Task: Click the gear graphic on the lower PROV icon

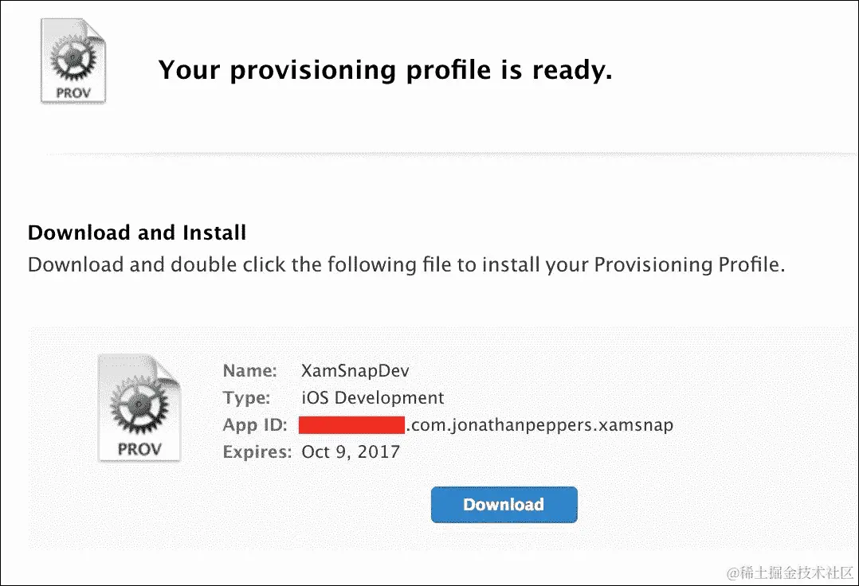Action: [x=139, y=405]
